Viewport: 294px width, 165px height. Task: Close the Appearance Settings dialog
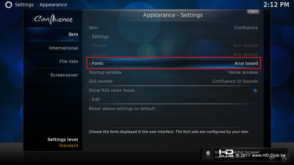pos(253,12)
